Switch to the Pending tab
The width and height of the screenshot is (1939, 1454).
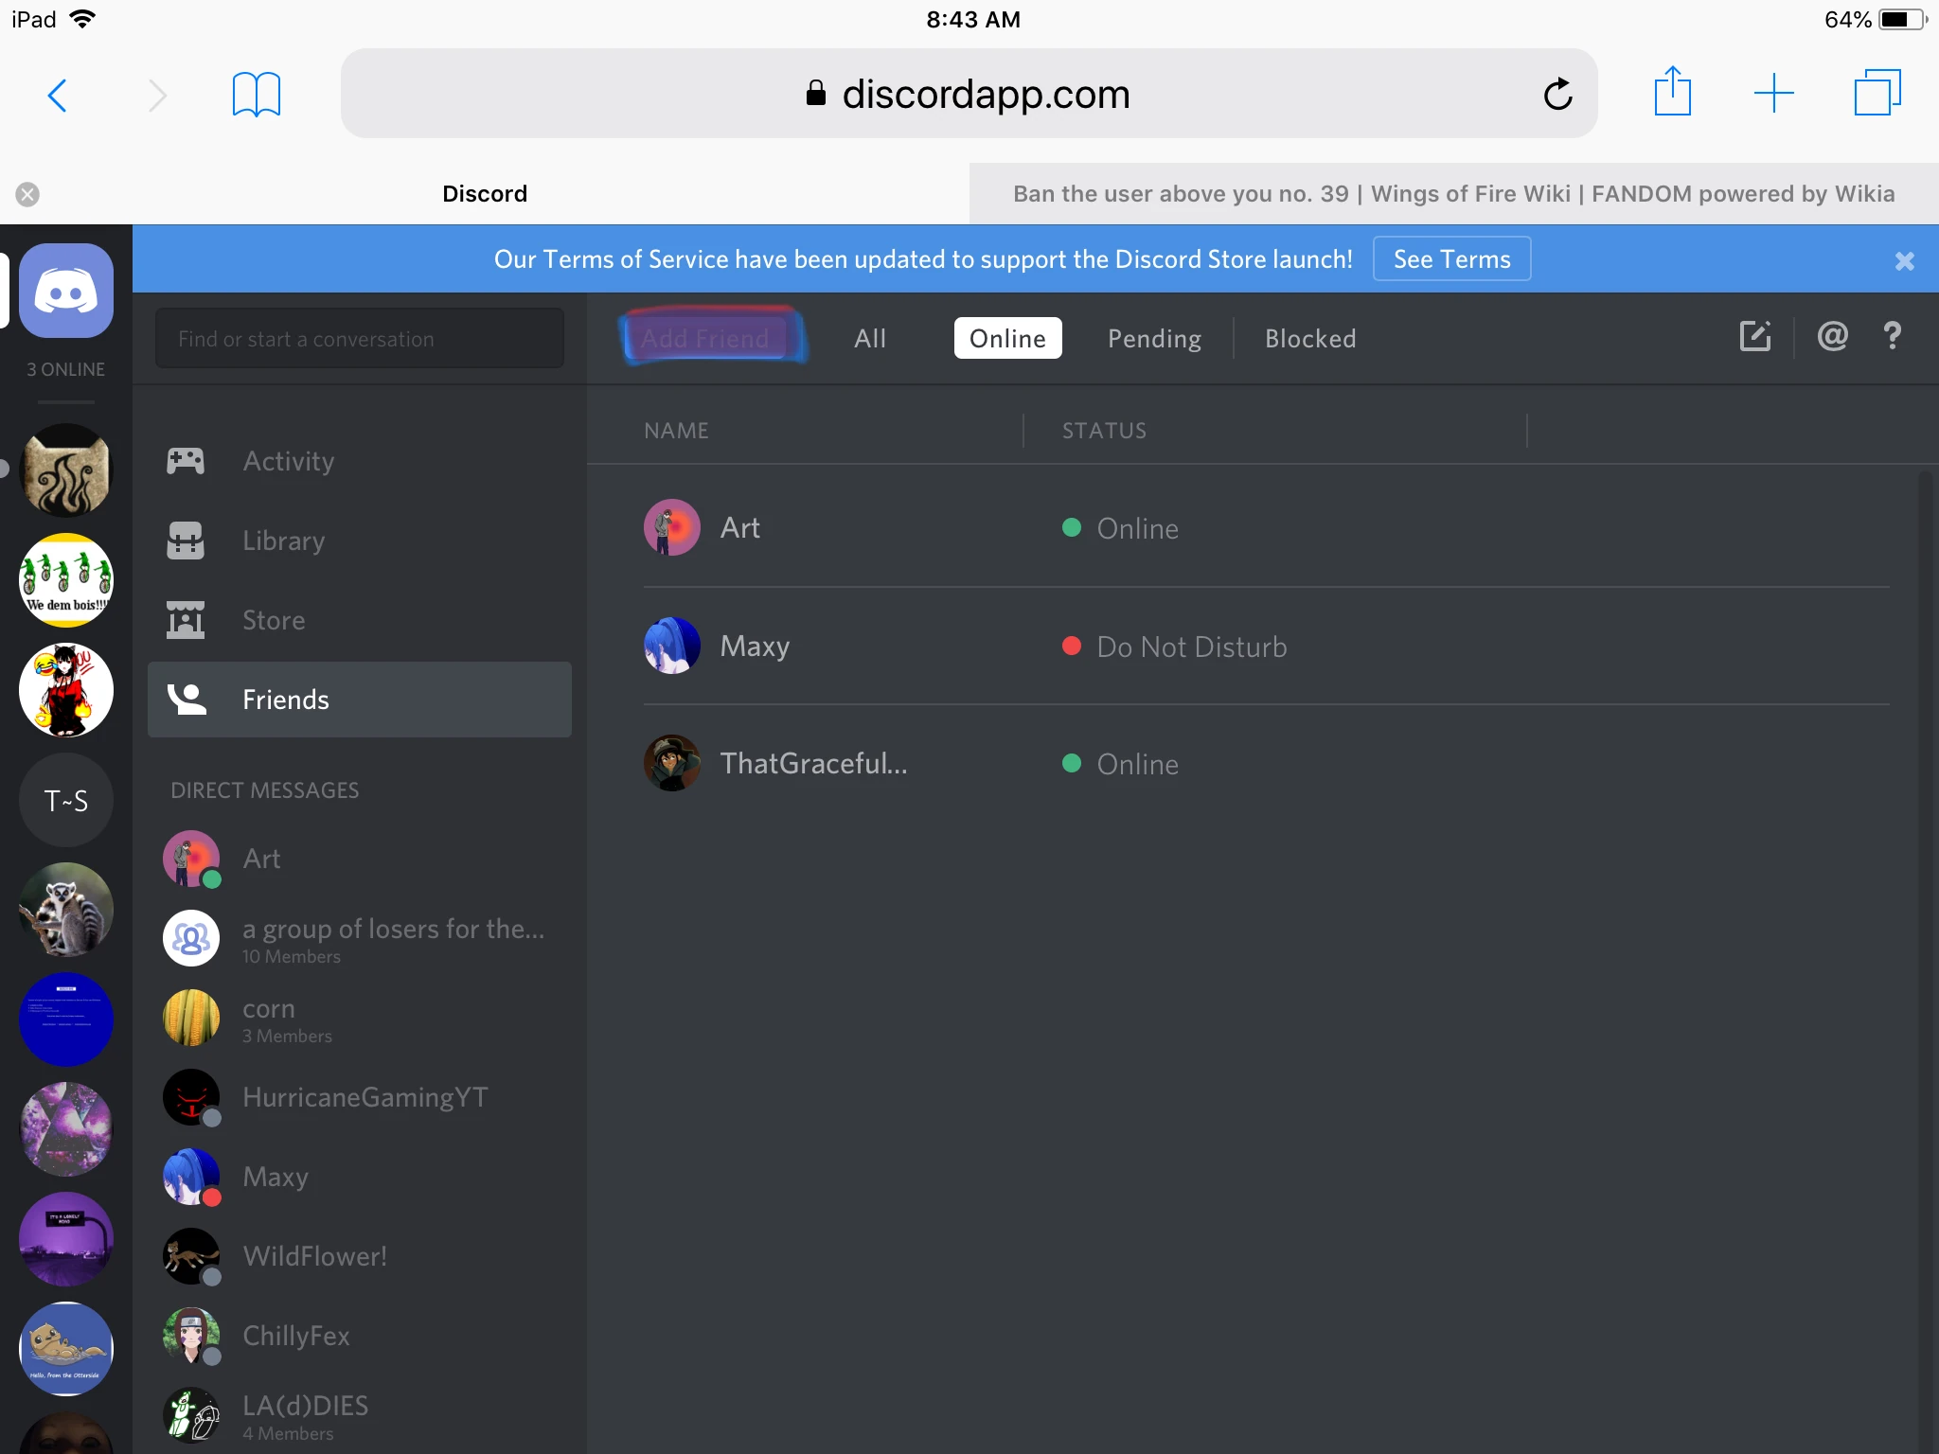pyautogui.click(x=1154, y=338)
